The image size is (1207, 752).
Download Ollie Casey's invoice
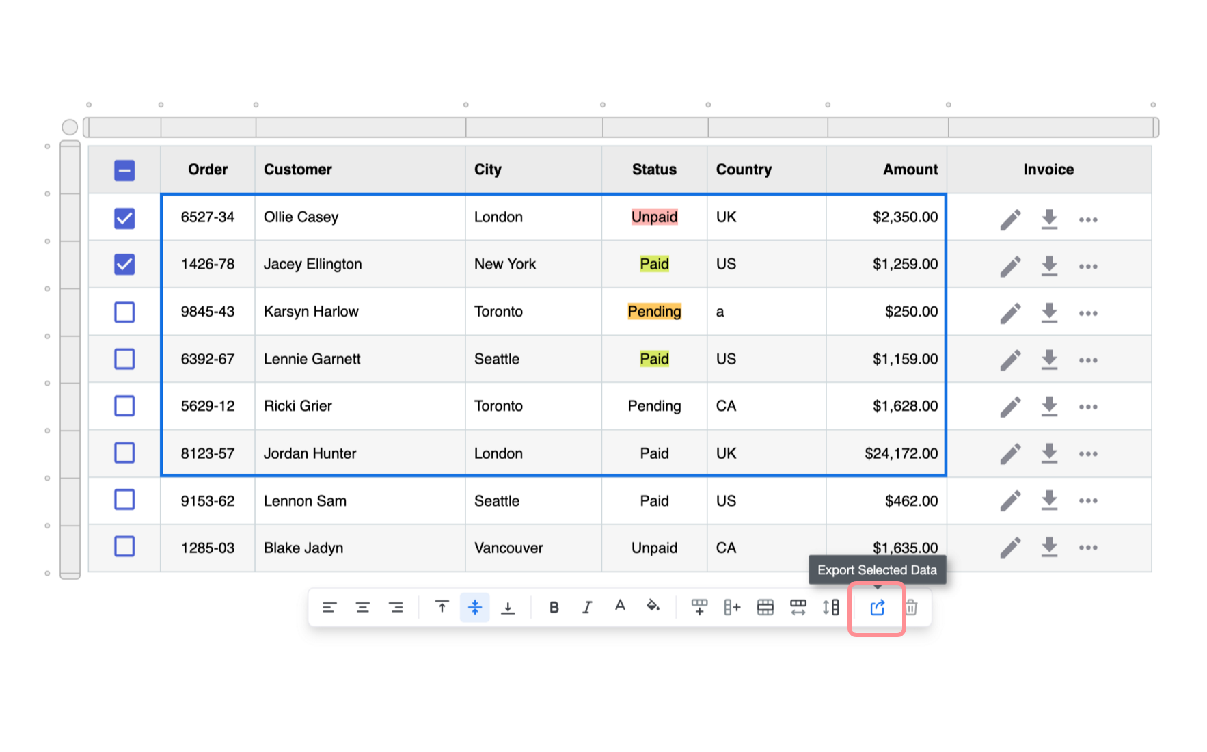point(1049,217)
